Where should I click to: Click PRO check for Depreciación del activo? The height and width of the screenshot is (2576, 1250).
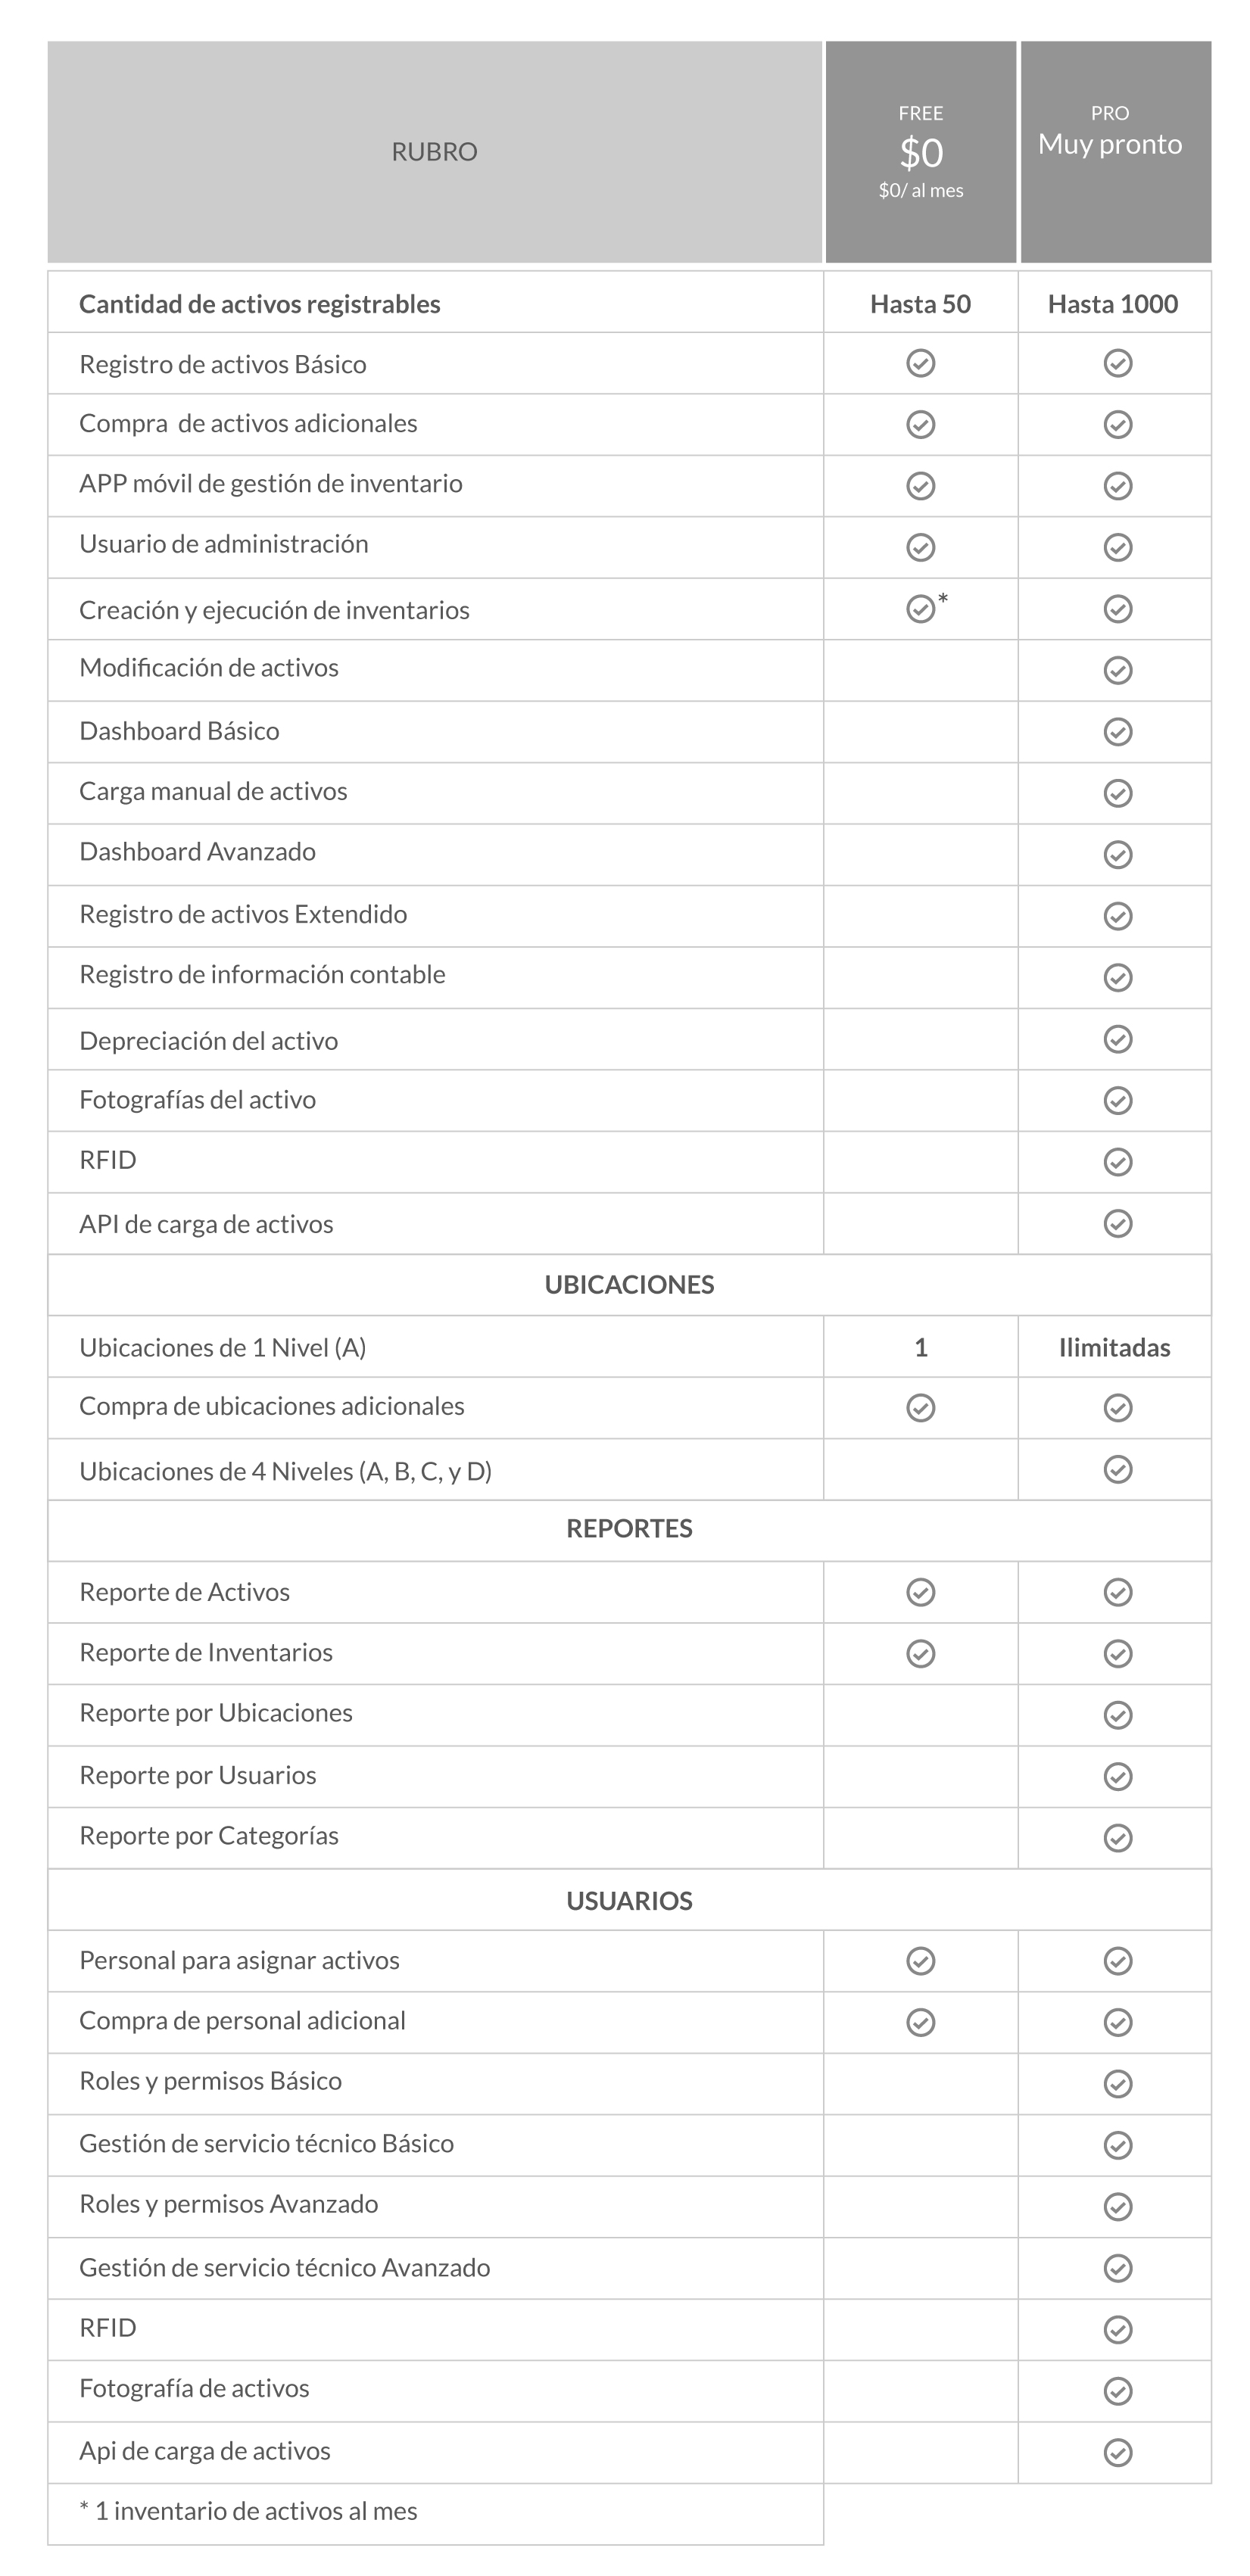pyautogui.click(x=1117, y=1039)
